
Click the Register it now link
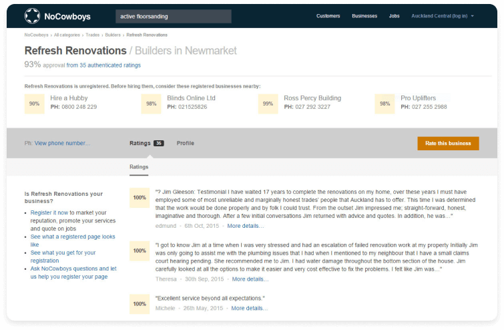coord(49,212)
